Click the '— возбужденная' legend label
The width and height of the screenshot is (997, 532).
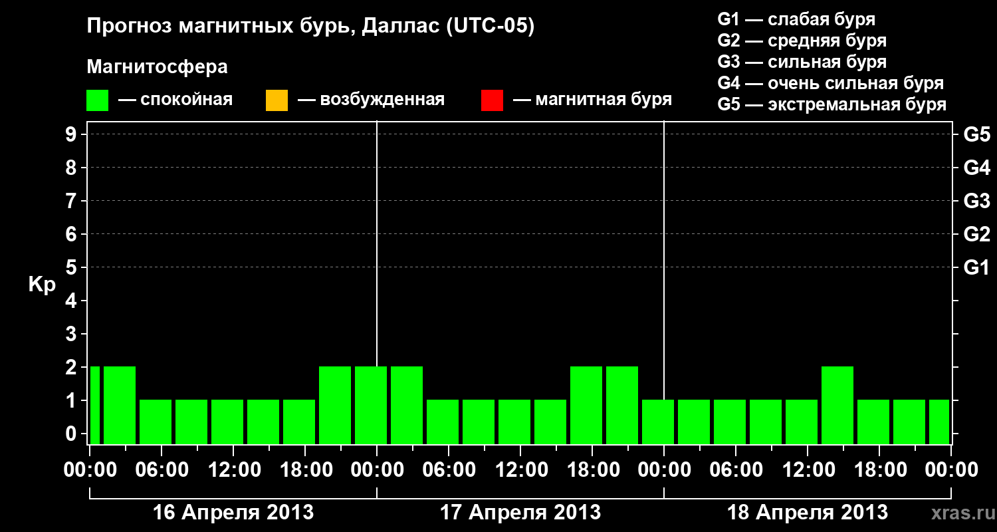tap(371, 100)
